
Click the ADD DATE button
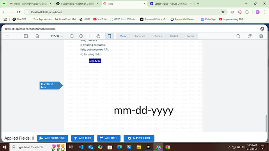coord(109,138)
